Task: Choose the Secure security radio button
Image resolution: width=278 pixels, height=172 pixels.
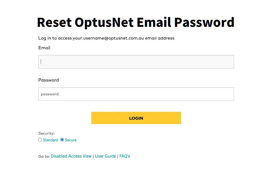Action: click(x=62, y=140)
